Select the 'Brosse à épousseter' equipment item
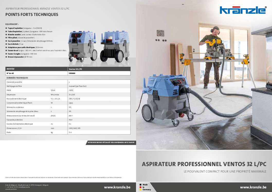This screenshot has width=272, height=192. point(19,57)
